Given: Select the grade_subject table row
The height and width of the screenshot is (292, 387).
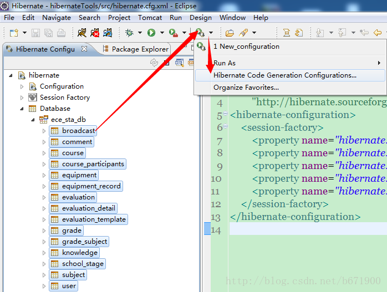Looking at the screenshot, I should point(79,242).
